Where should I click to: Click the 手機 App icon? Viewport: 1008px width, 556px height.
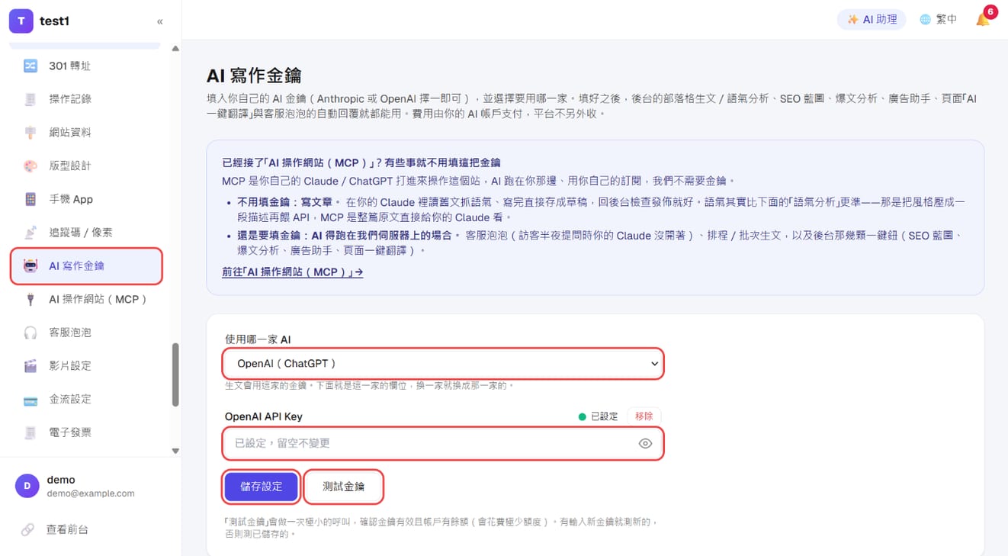30,199
